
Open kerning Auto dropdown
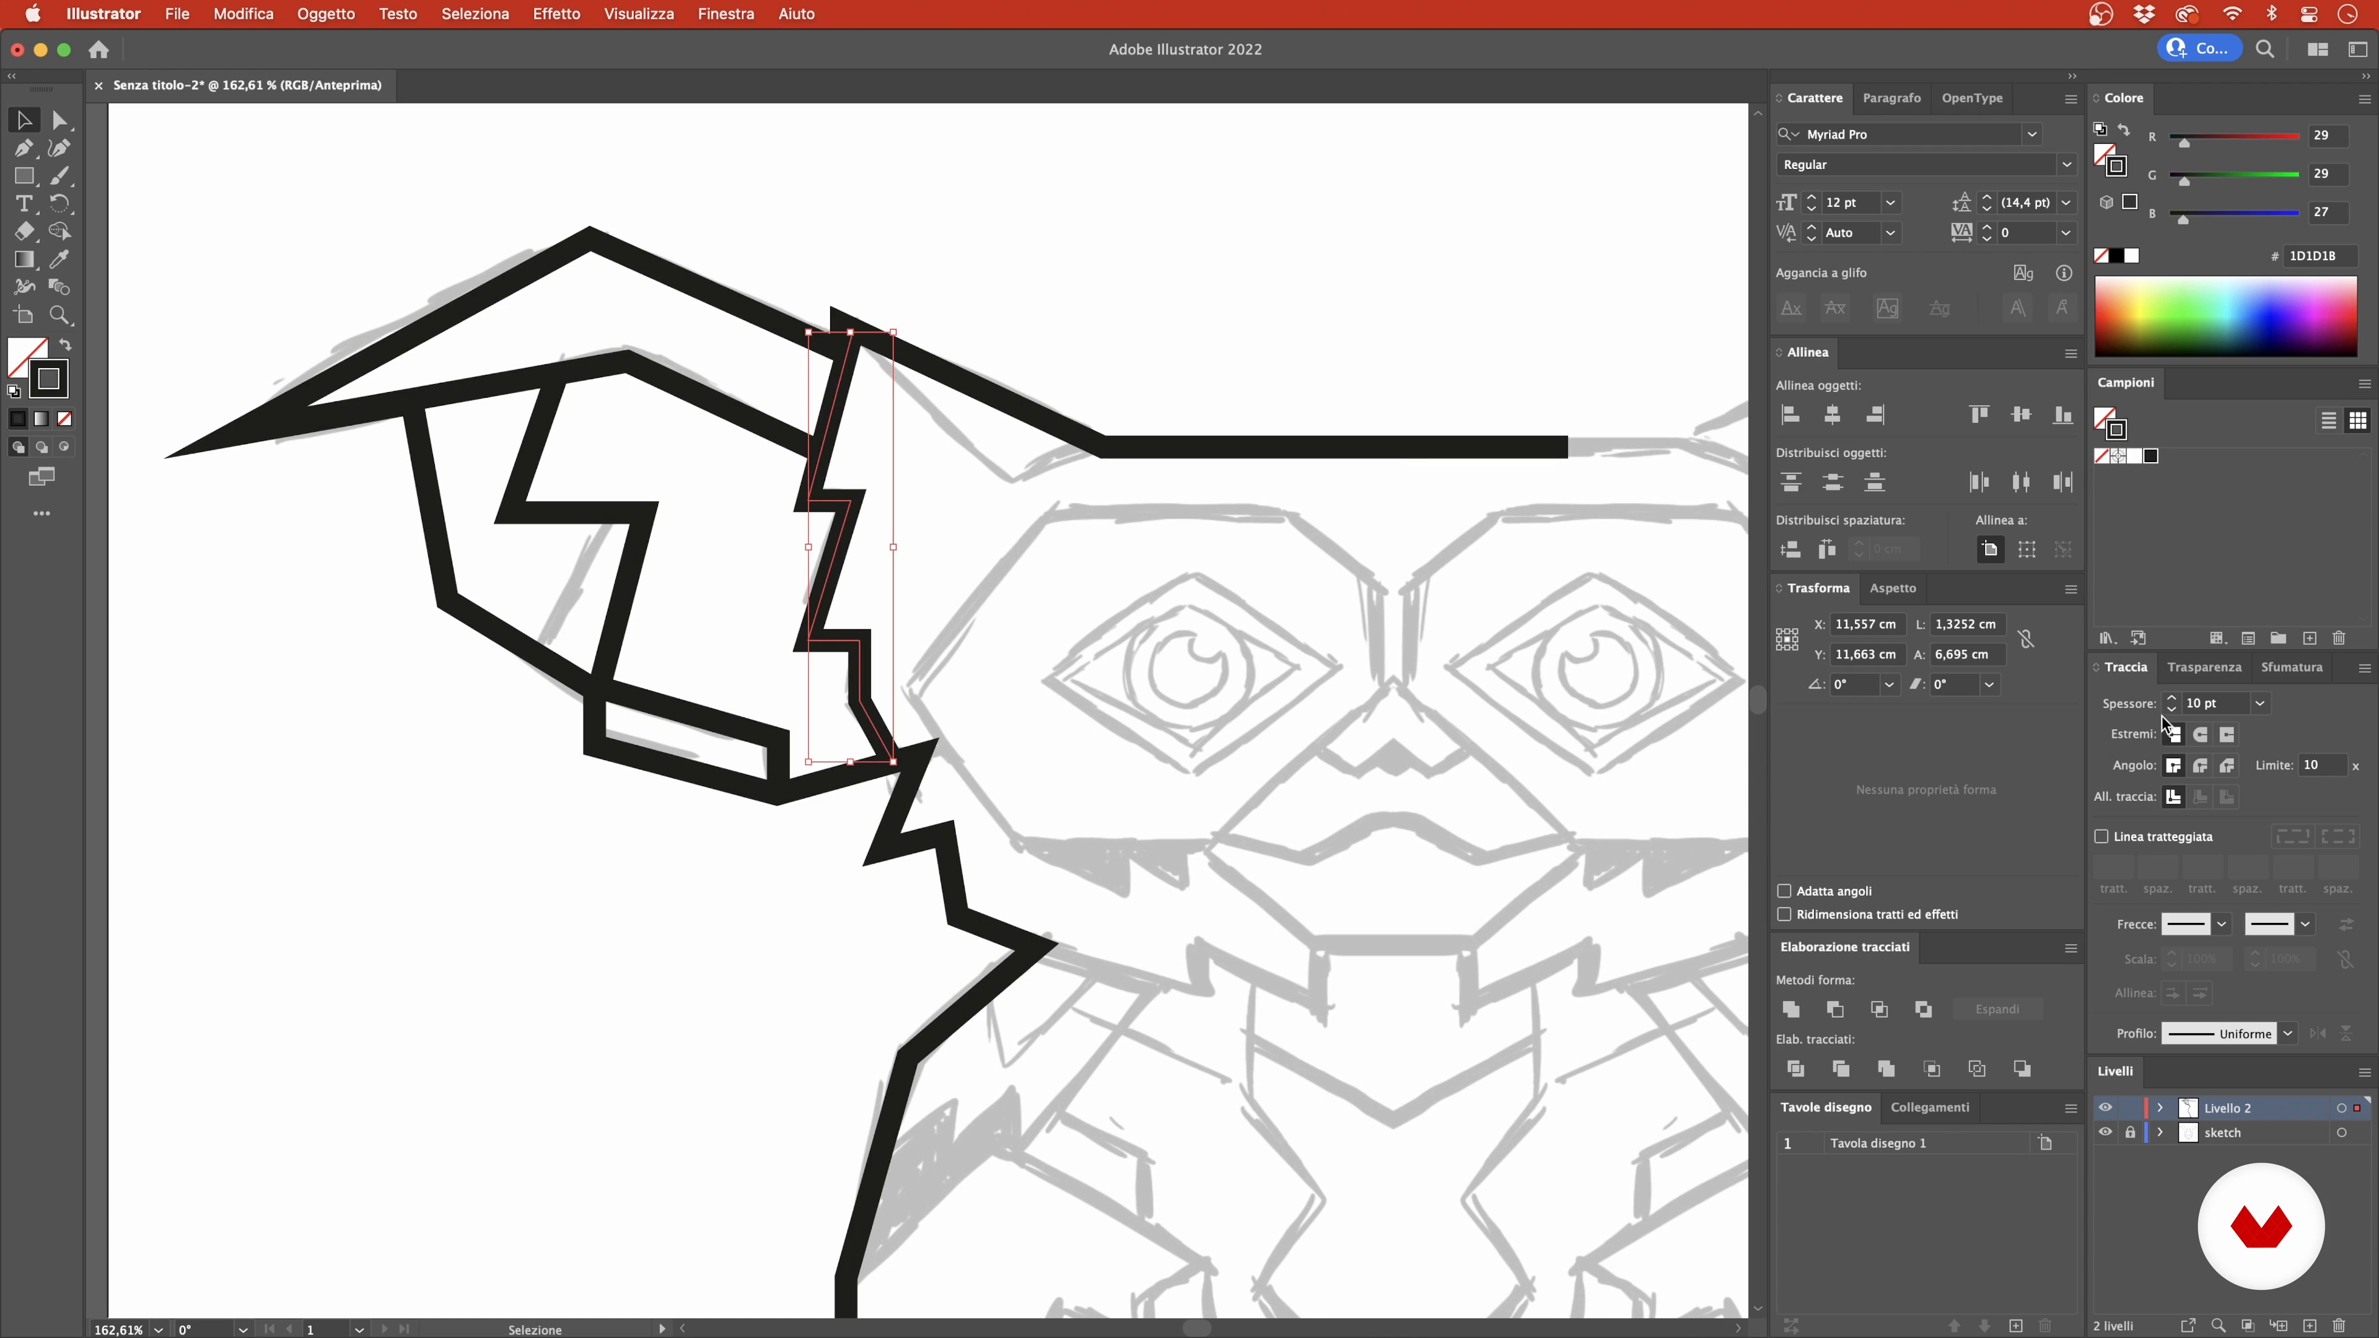click(x=1890, y=233)
